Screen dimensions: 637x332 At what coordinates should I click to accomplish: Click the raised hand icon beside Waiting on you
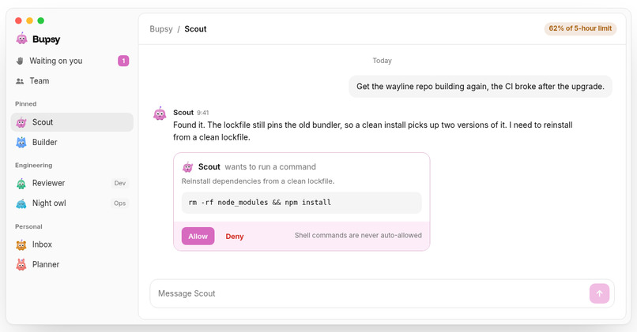(x=20, y=61)
